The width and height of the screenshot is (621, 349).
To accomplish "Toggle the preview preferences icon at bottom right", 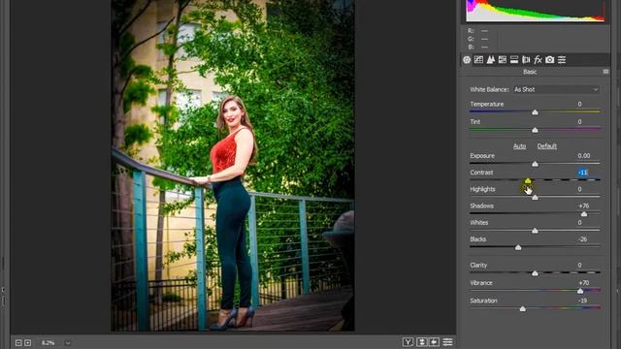I will (447, 342).
